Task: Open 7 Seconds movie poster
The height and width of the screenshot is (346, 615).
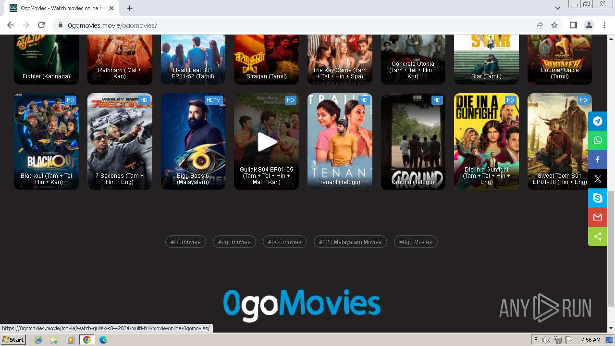Action: [120, 141]
